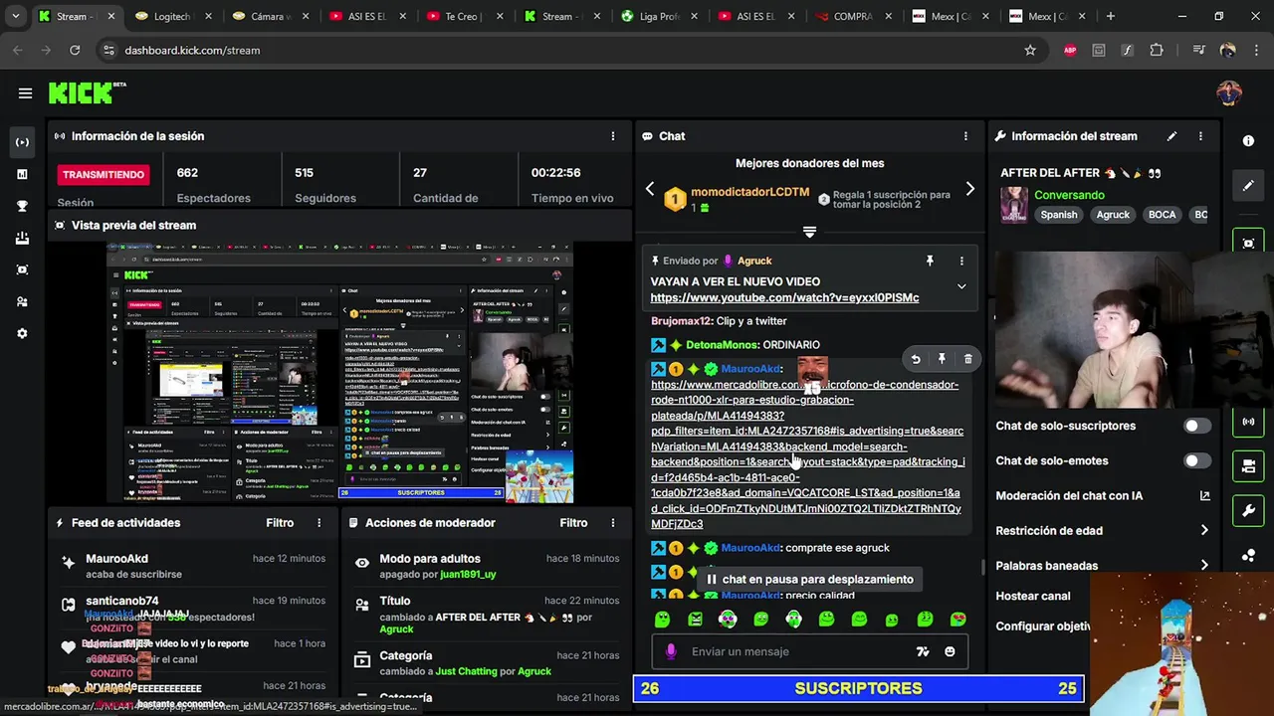Screen dimensions: 1274x716
Task: Expand Restricción de edad settings
Action: coord(1204,530)
